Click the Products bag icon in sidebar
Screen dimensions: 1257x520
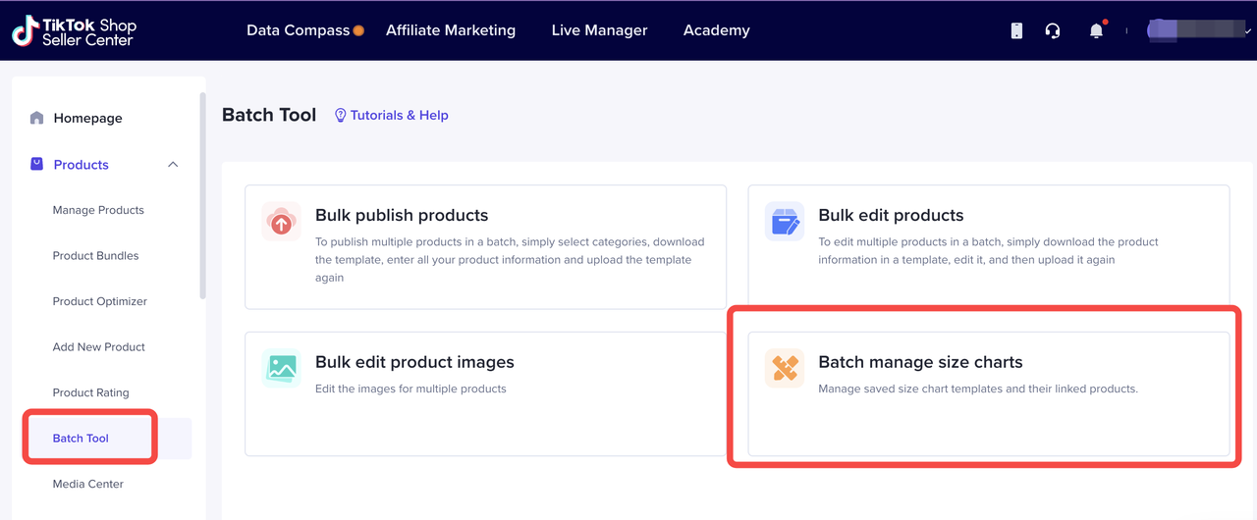tap(36, 164)
